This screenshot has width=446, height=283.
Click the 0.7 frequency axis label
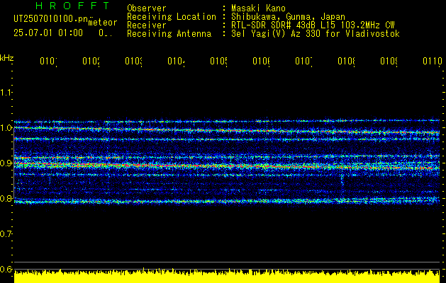click(x=6, y=233)
